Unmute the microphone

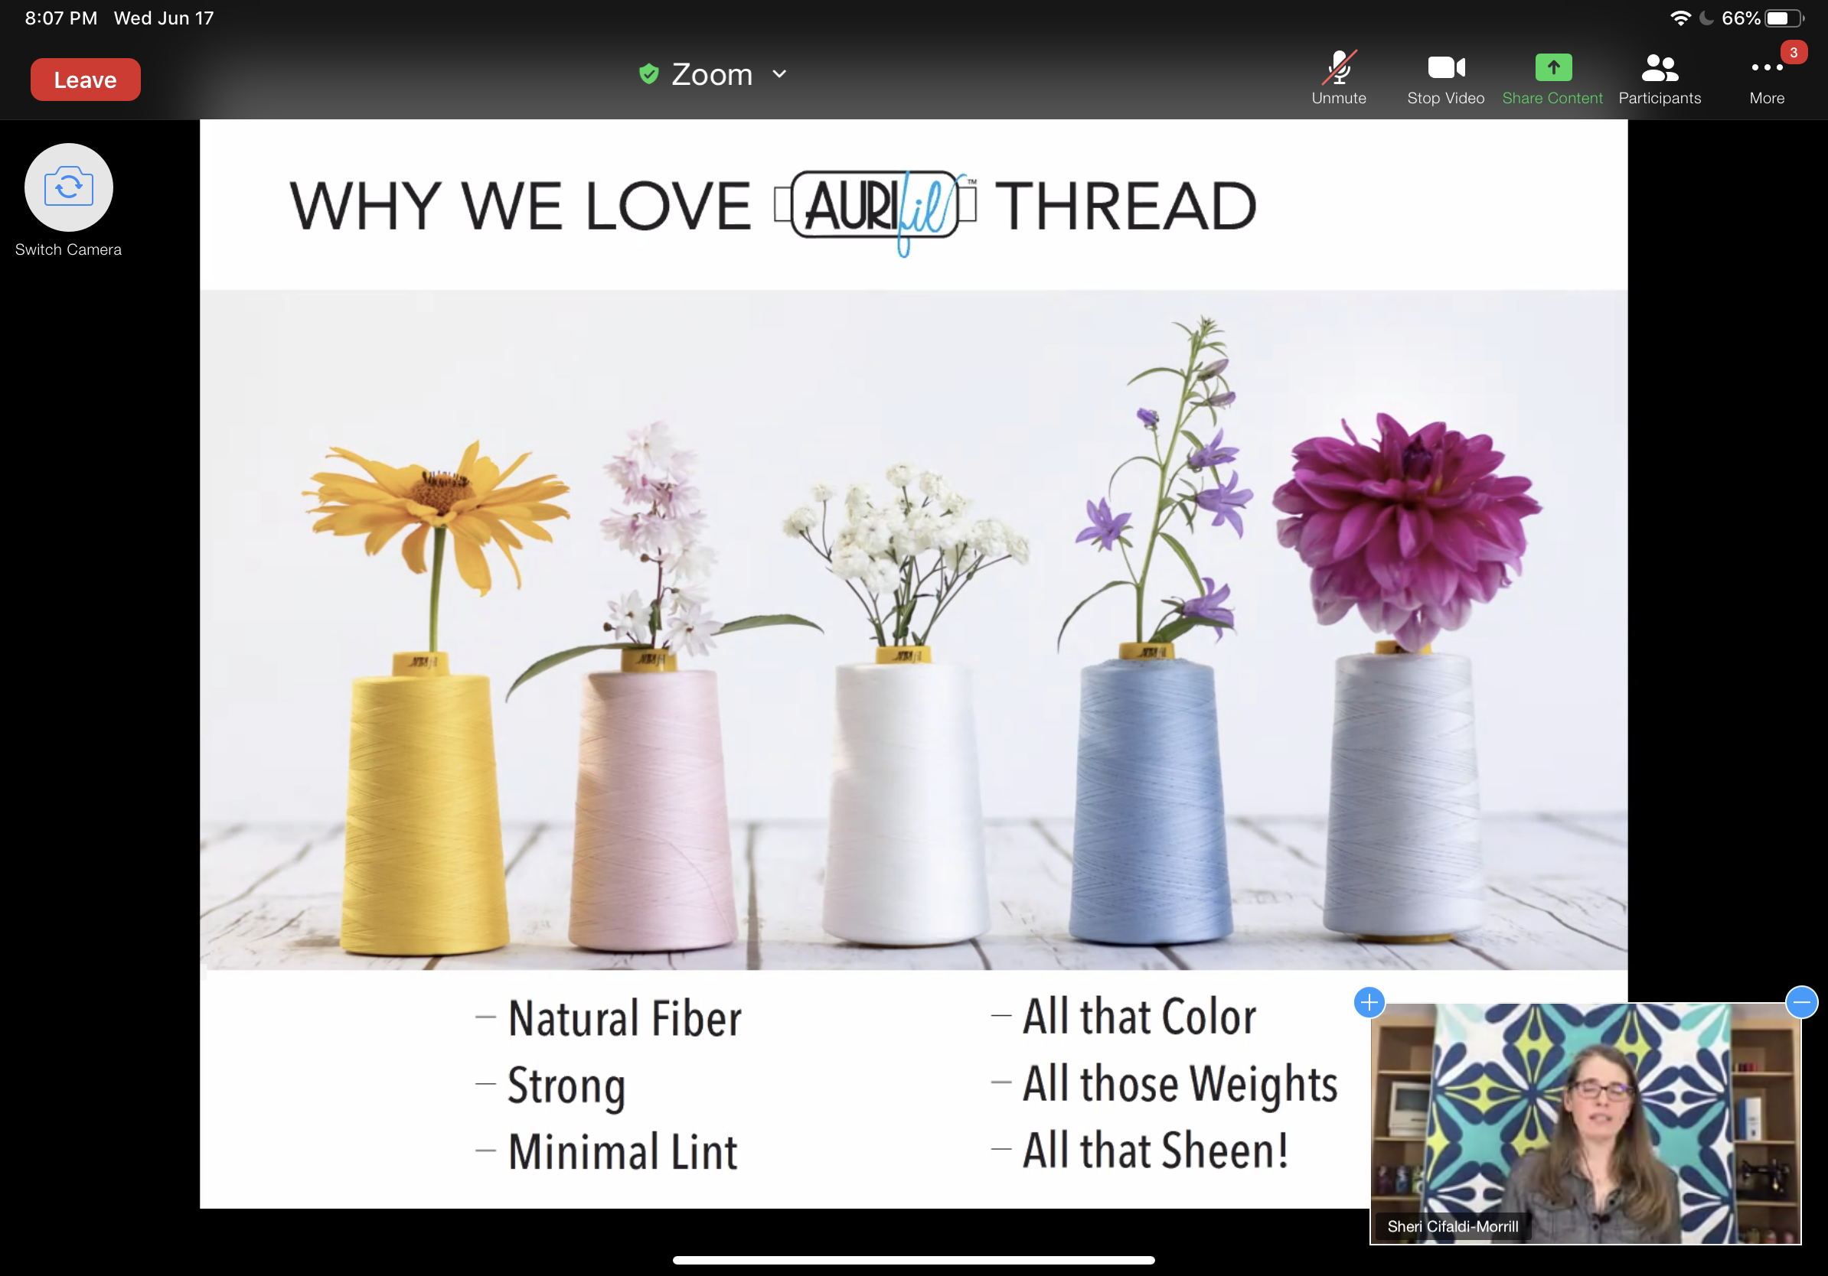1339,78
